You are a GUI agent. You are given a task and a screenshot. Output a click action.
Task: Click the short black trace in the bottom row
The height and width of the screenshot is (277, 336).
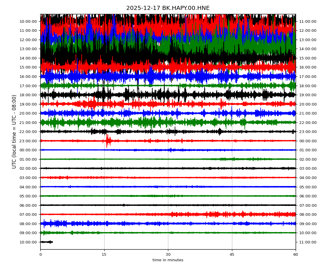(46, 242)
